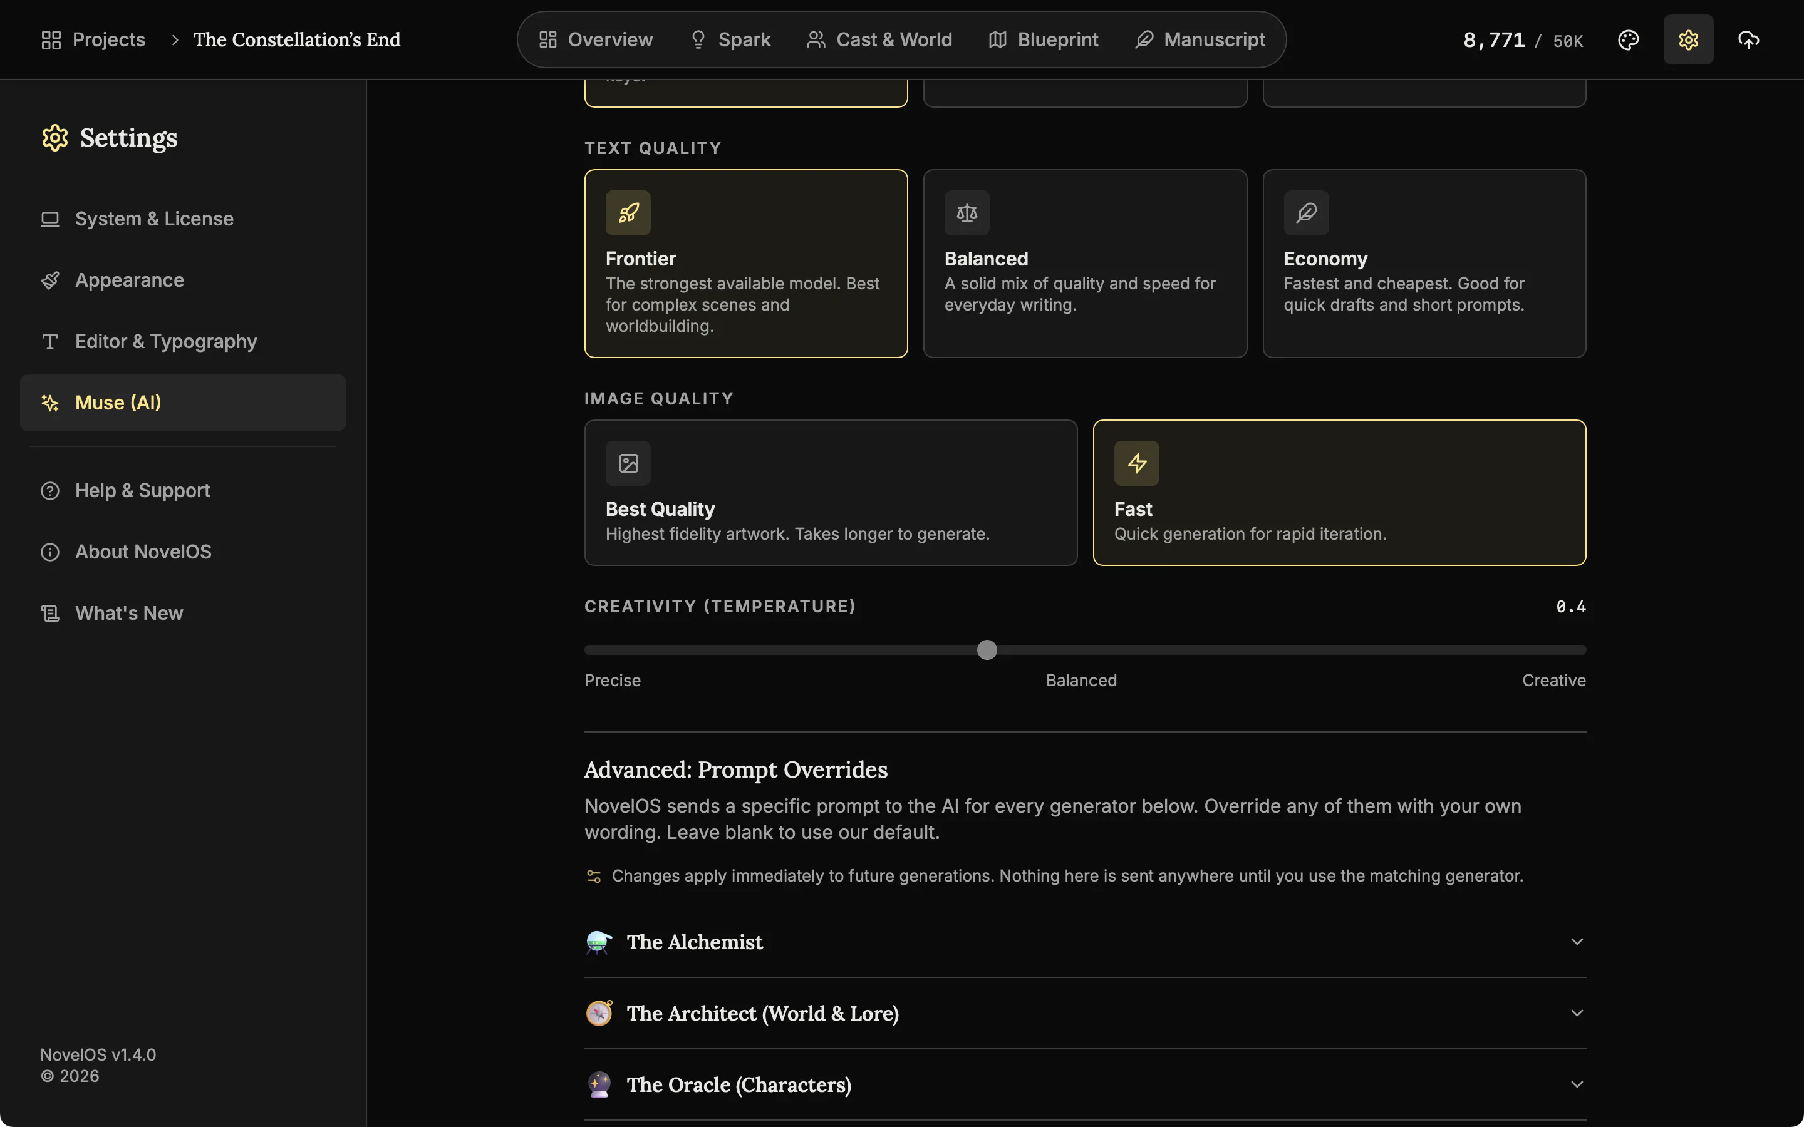Click the temperature value 0.4
The height and width of the screenshot is (1127, 1804).
[x=1571, y=607]
